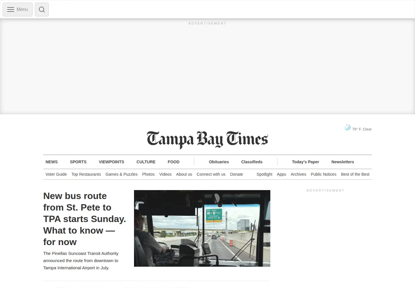Click the Donate link
The width and height of the screenshot is (415, 288).
point(237,174)
